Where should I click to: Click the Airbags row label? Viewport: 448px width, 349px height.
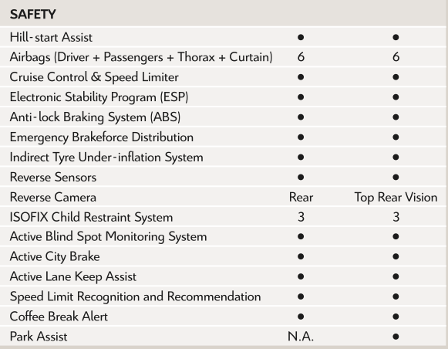click(x=141, y=57)
